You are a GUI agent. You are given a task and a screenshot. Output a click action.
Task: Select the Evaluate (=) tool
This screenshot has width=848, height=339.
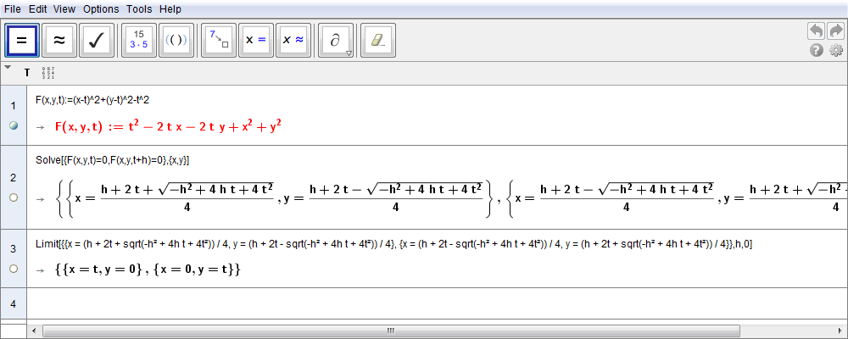(22, 40)
